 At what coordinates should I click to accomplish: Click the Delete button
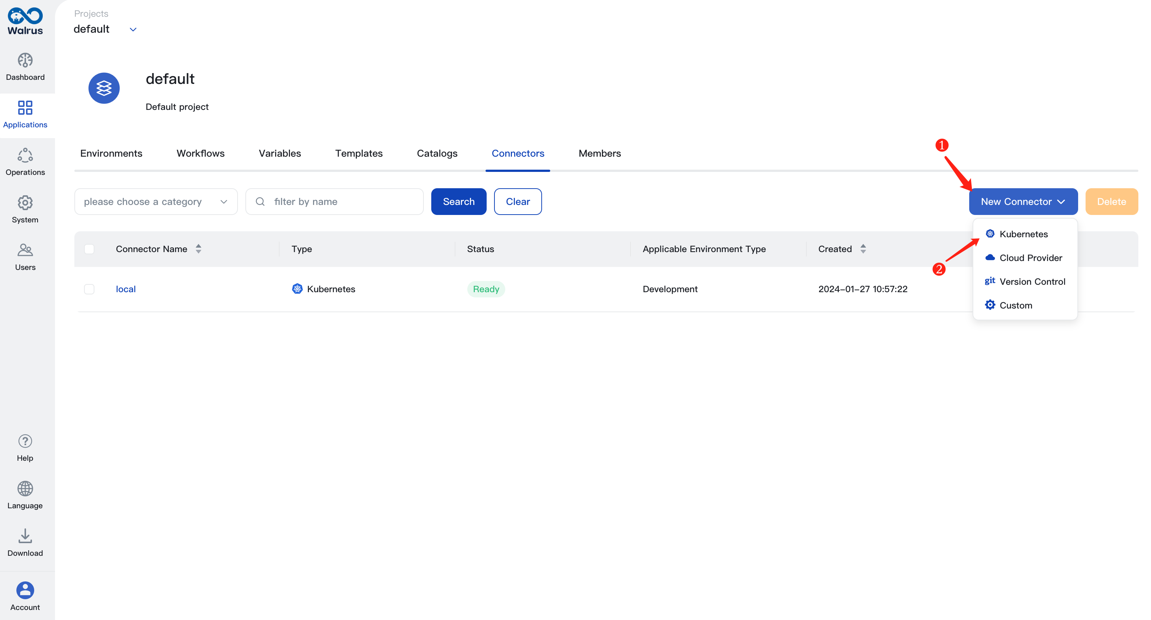tap(1112, 202)
